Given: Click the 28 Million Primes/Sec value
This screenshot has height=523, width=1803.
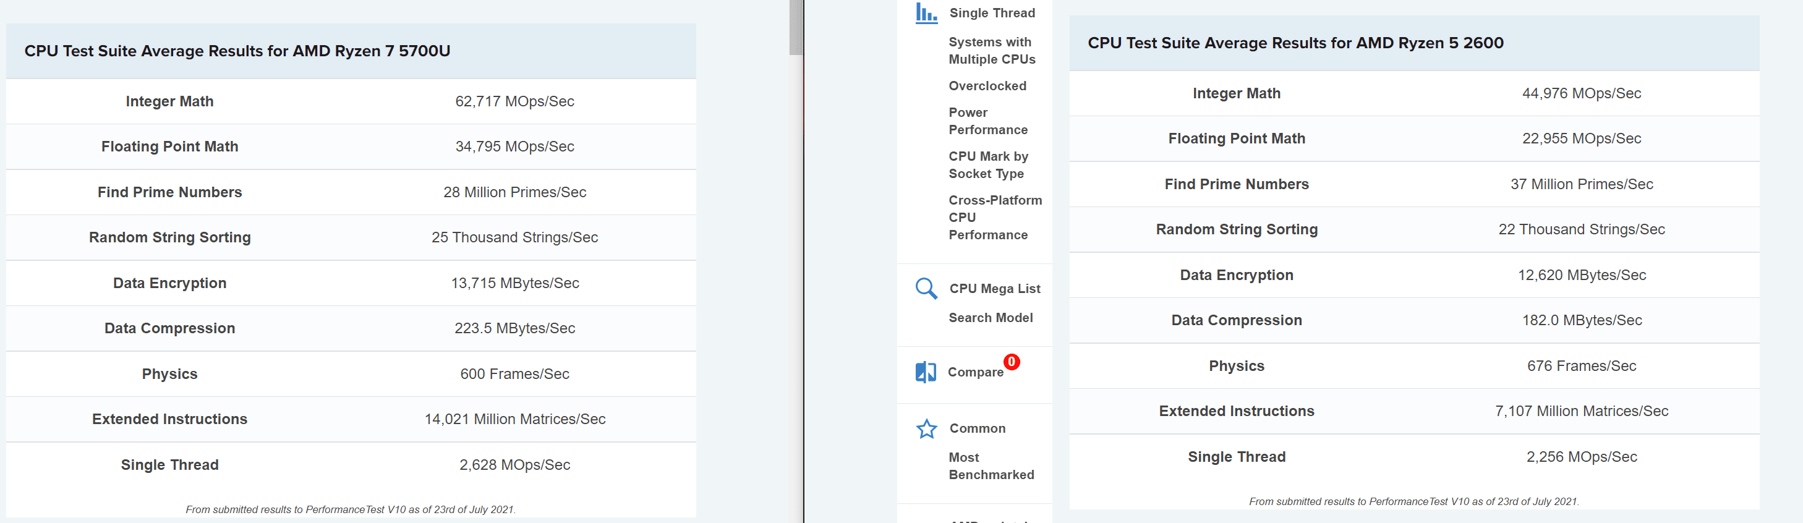Looking at the screenshot, I should (514, 192).
